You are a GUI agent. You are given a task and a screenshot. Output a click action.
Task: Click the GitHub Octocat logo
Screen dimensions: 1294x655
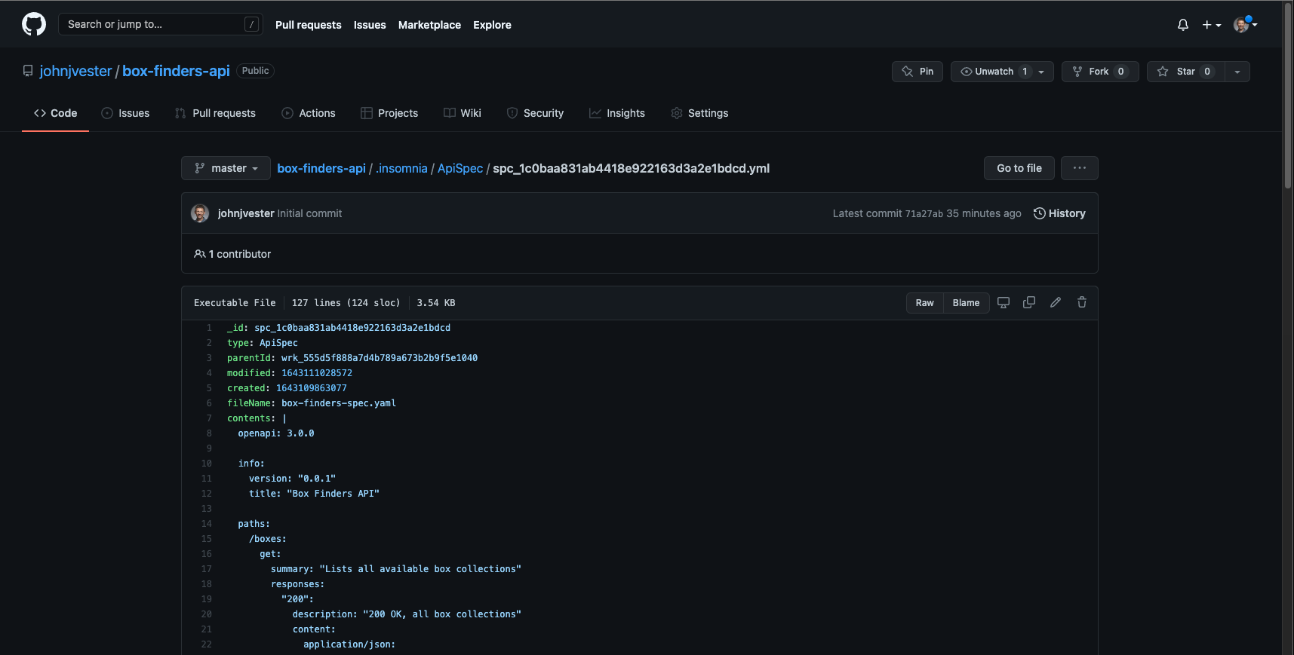click(34, 24)
